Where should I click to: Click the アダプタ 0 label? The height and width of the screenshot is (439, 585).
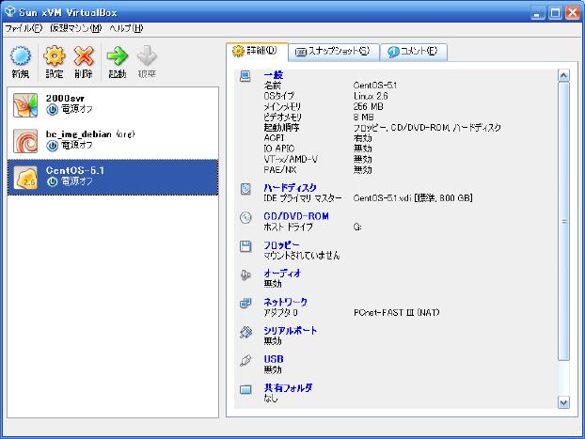pos(280,312)
